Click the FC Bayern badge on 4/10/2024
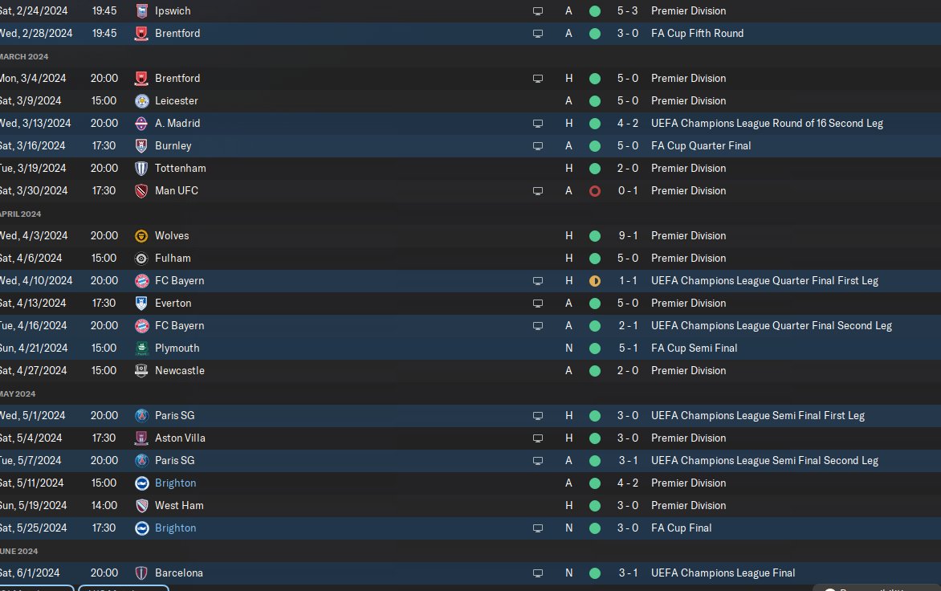This screenshot has height=591, width=941. click(x=141, y=281)
